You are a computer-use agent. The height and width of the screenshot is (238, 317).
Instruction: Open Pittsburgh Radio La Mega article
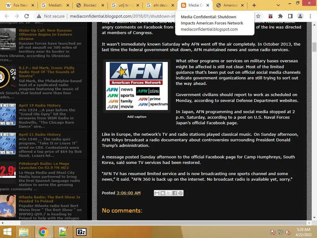pos(44,165)
